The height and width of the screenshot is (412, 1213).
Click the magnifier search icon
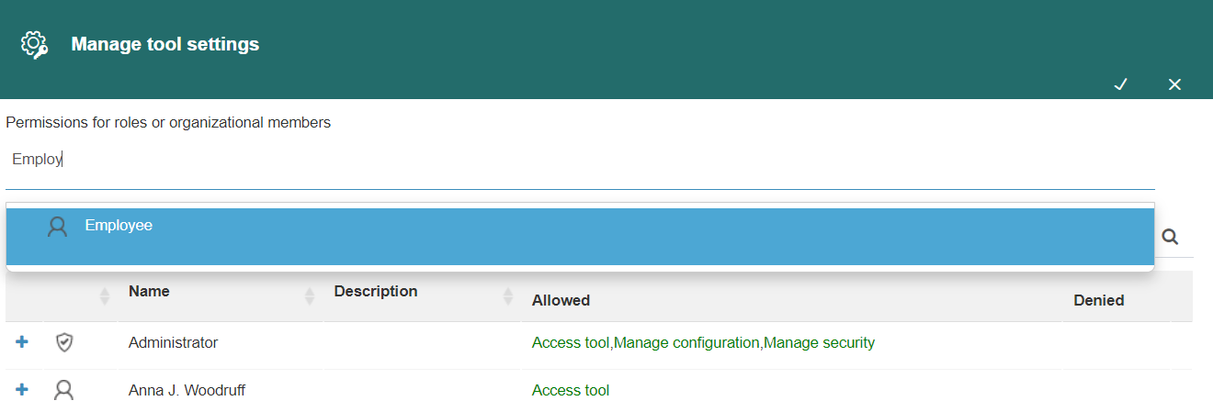point(1170,237)
